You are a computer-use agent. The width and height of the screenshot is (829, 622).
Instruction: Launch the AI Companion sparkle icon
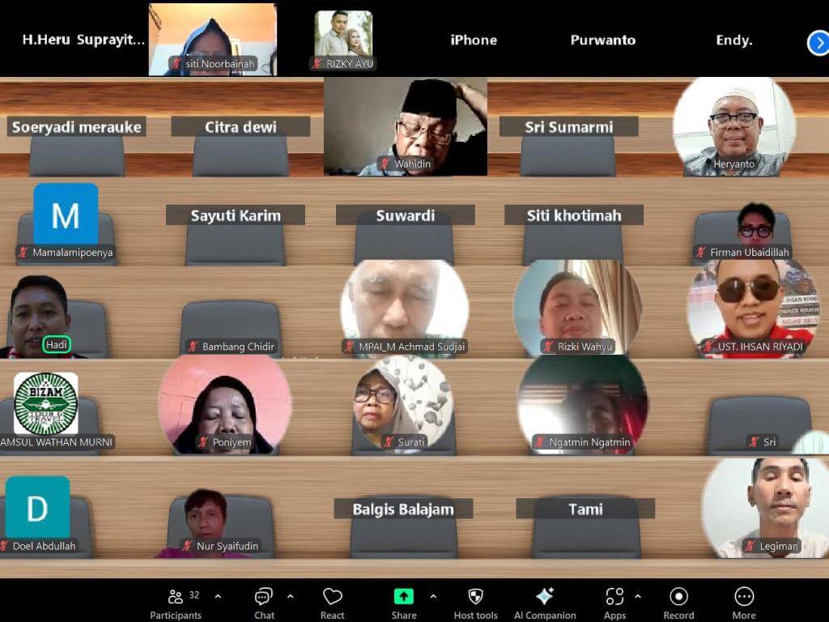click(545, 597)
